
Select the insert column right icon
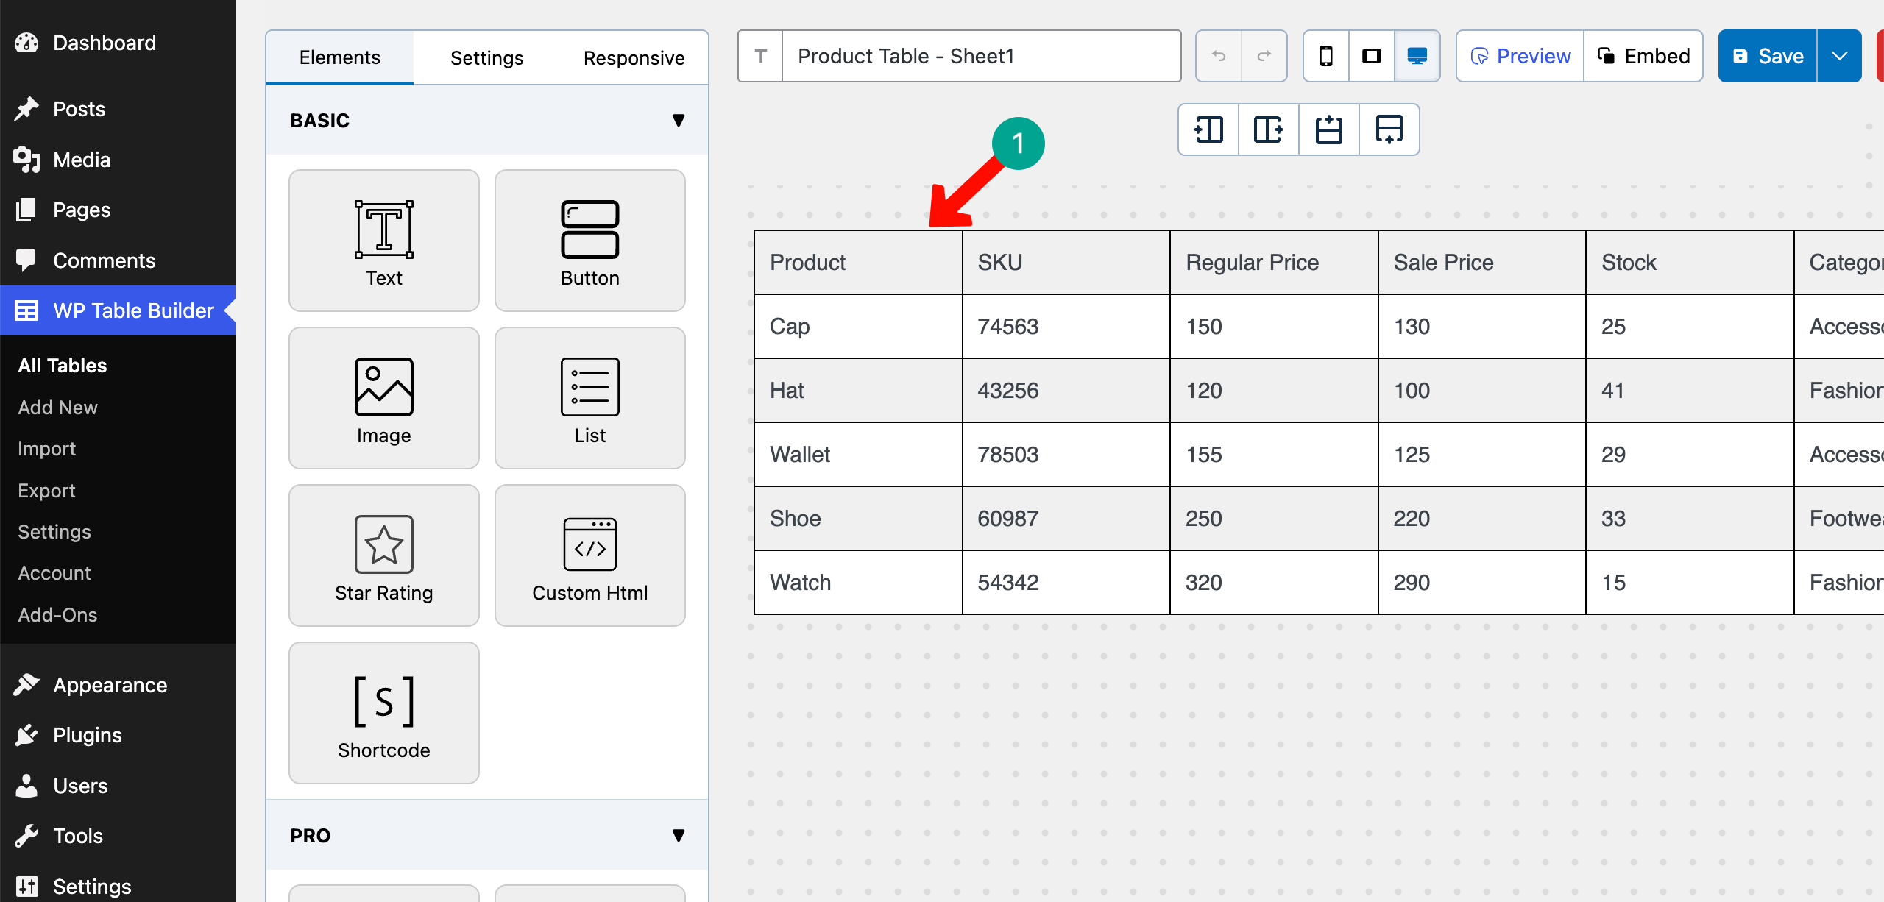(x=1267, y=129)
